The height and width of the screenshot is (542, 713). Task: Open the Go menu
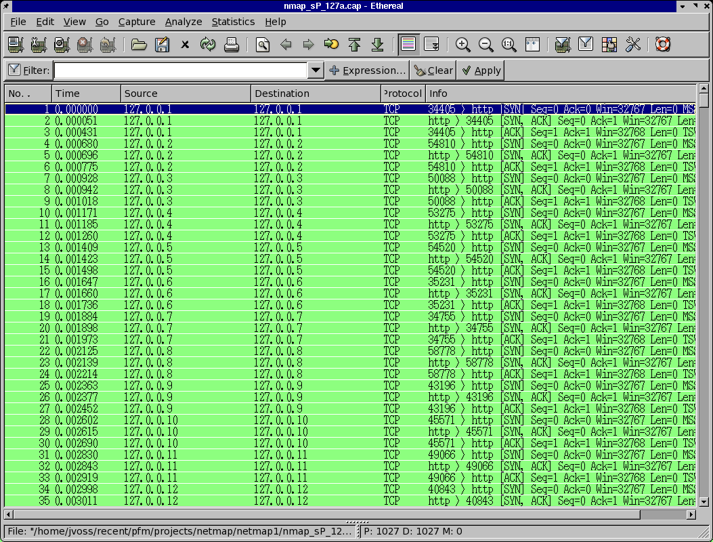coord(102,22)
